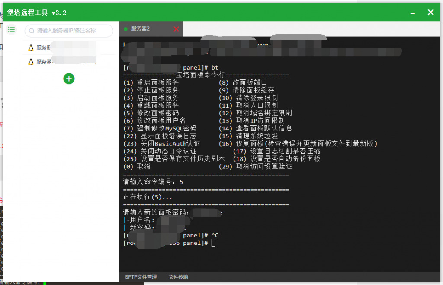The width and height of the screenshot is (443, 285).
Task: Click the green server list menu icon
Action: (11, 29)
